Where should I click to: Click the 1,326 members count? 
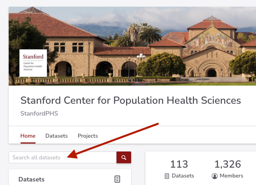point(228,164)
